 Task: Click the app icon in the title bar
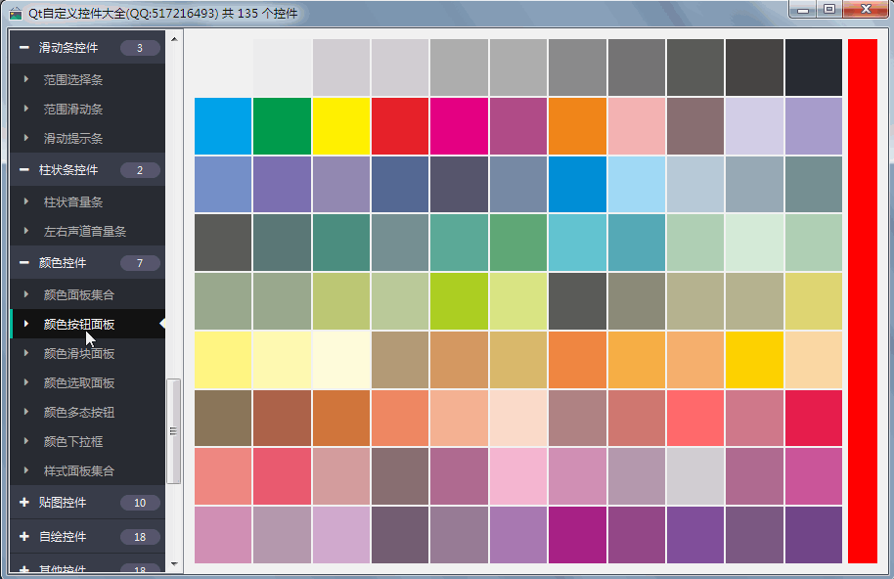coord(16,14)
